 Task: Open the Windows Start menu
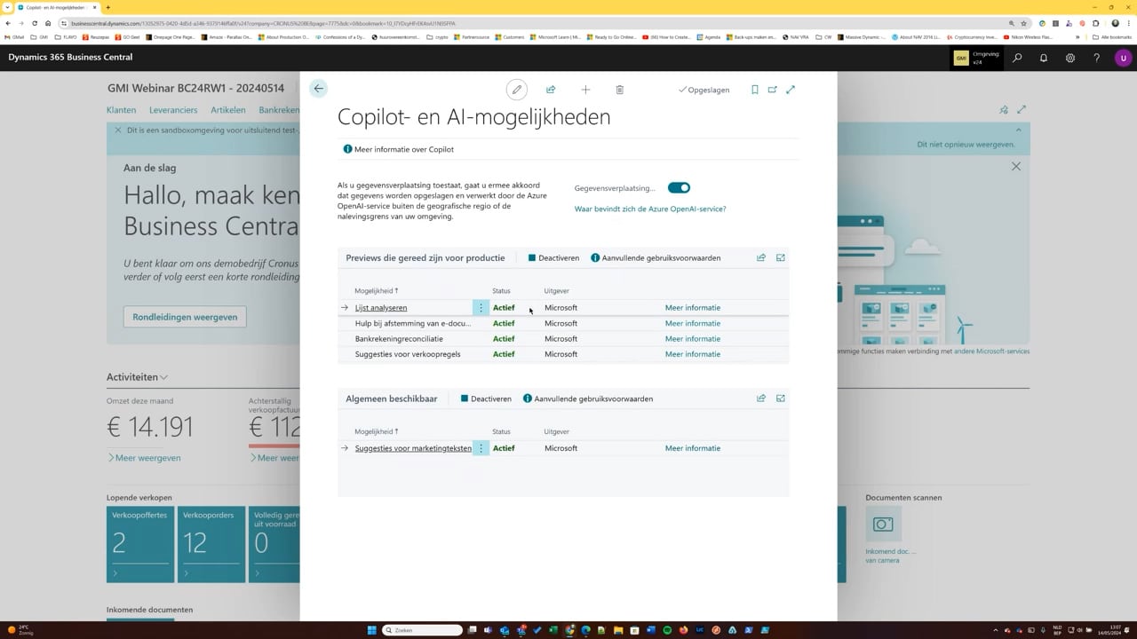pos(372,630)
